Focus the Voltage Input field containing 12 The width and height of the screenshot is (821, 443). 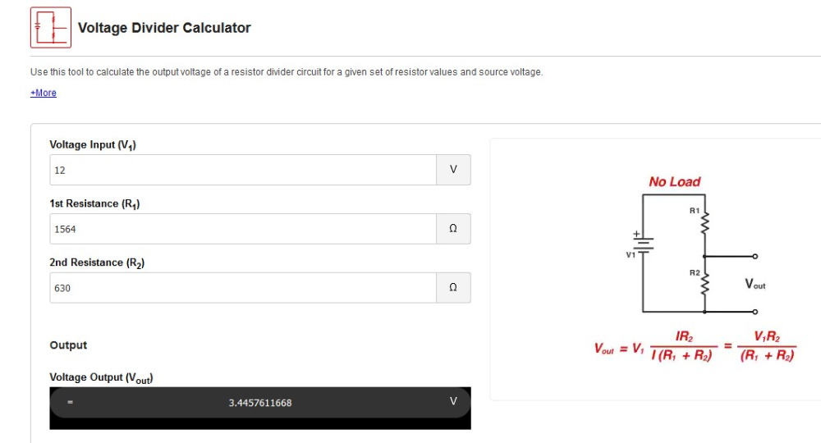242,170
